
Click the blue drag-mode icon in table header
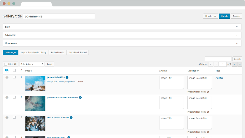point(7,70)
